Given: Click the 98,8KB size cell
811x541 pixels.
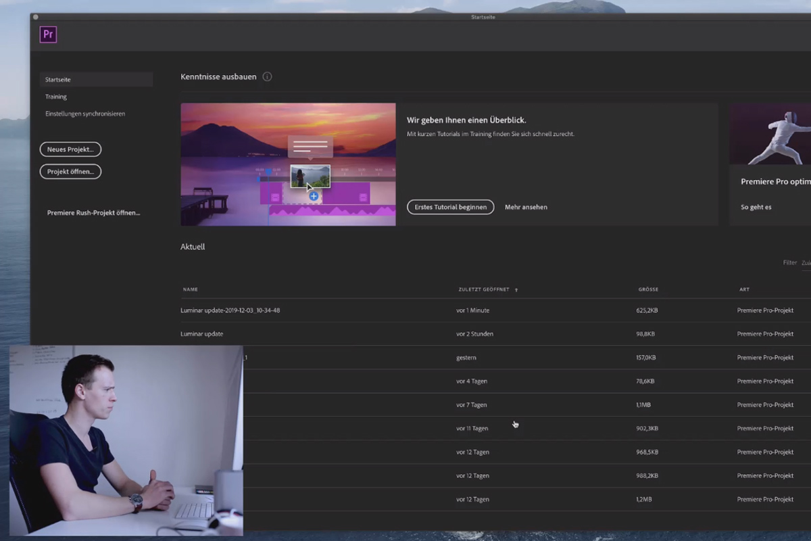Looking at the screenshot, I should [645, 334].
